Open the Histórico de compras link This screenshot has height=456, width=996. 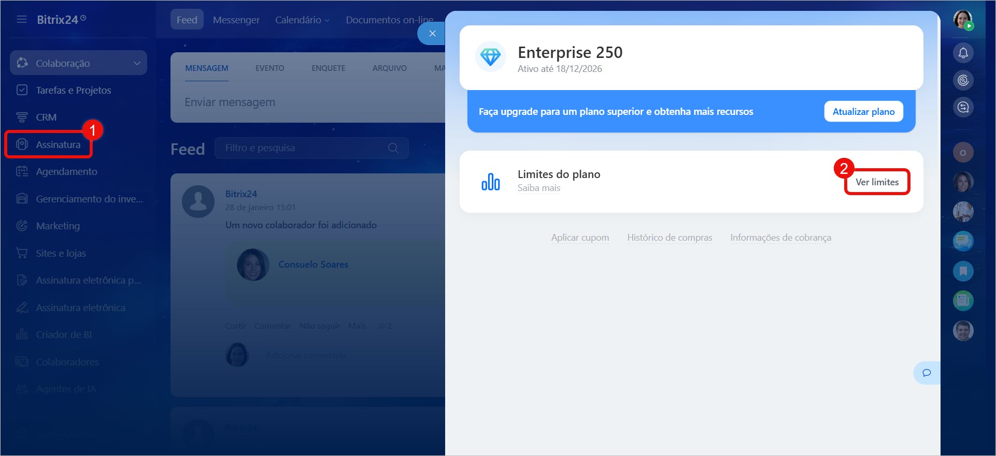[x=670, y=238]
